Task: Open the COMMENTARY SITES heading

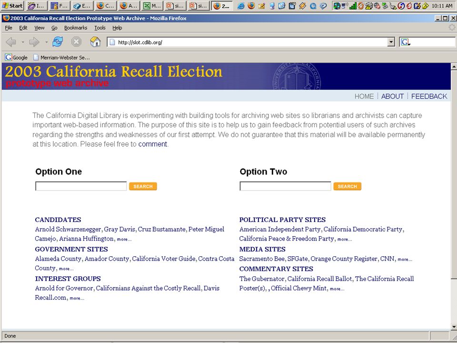Action: click(x=276, y=269)
